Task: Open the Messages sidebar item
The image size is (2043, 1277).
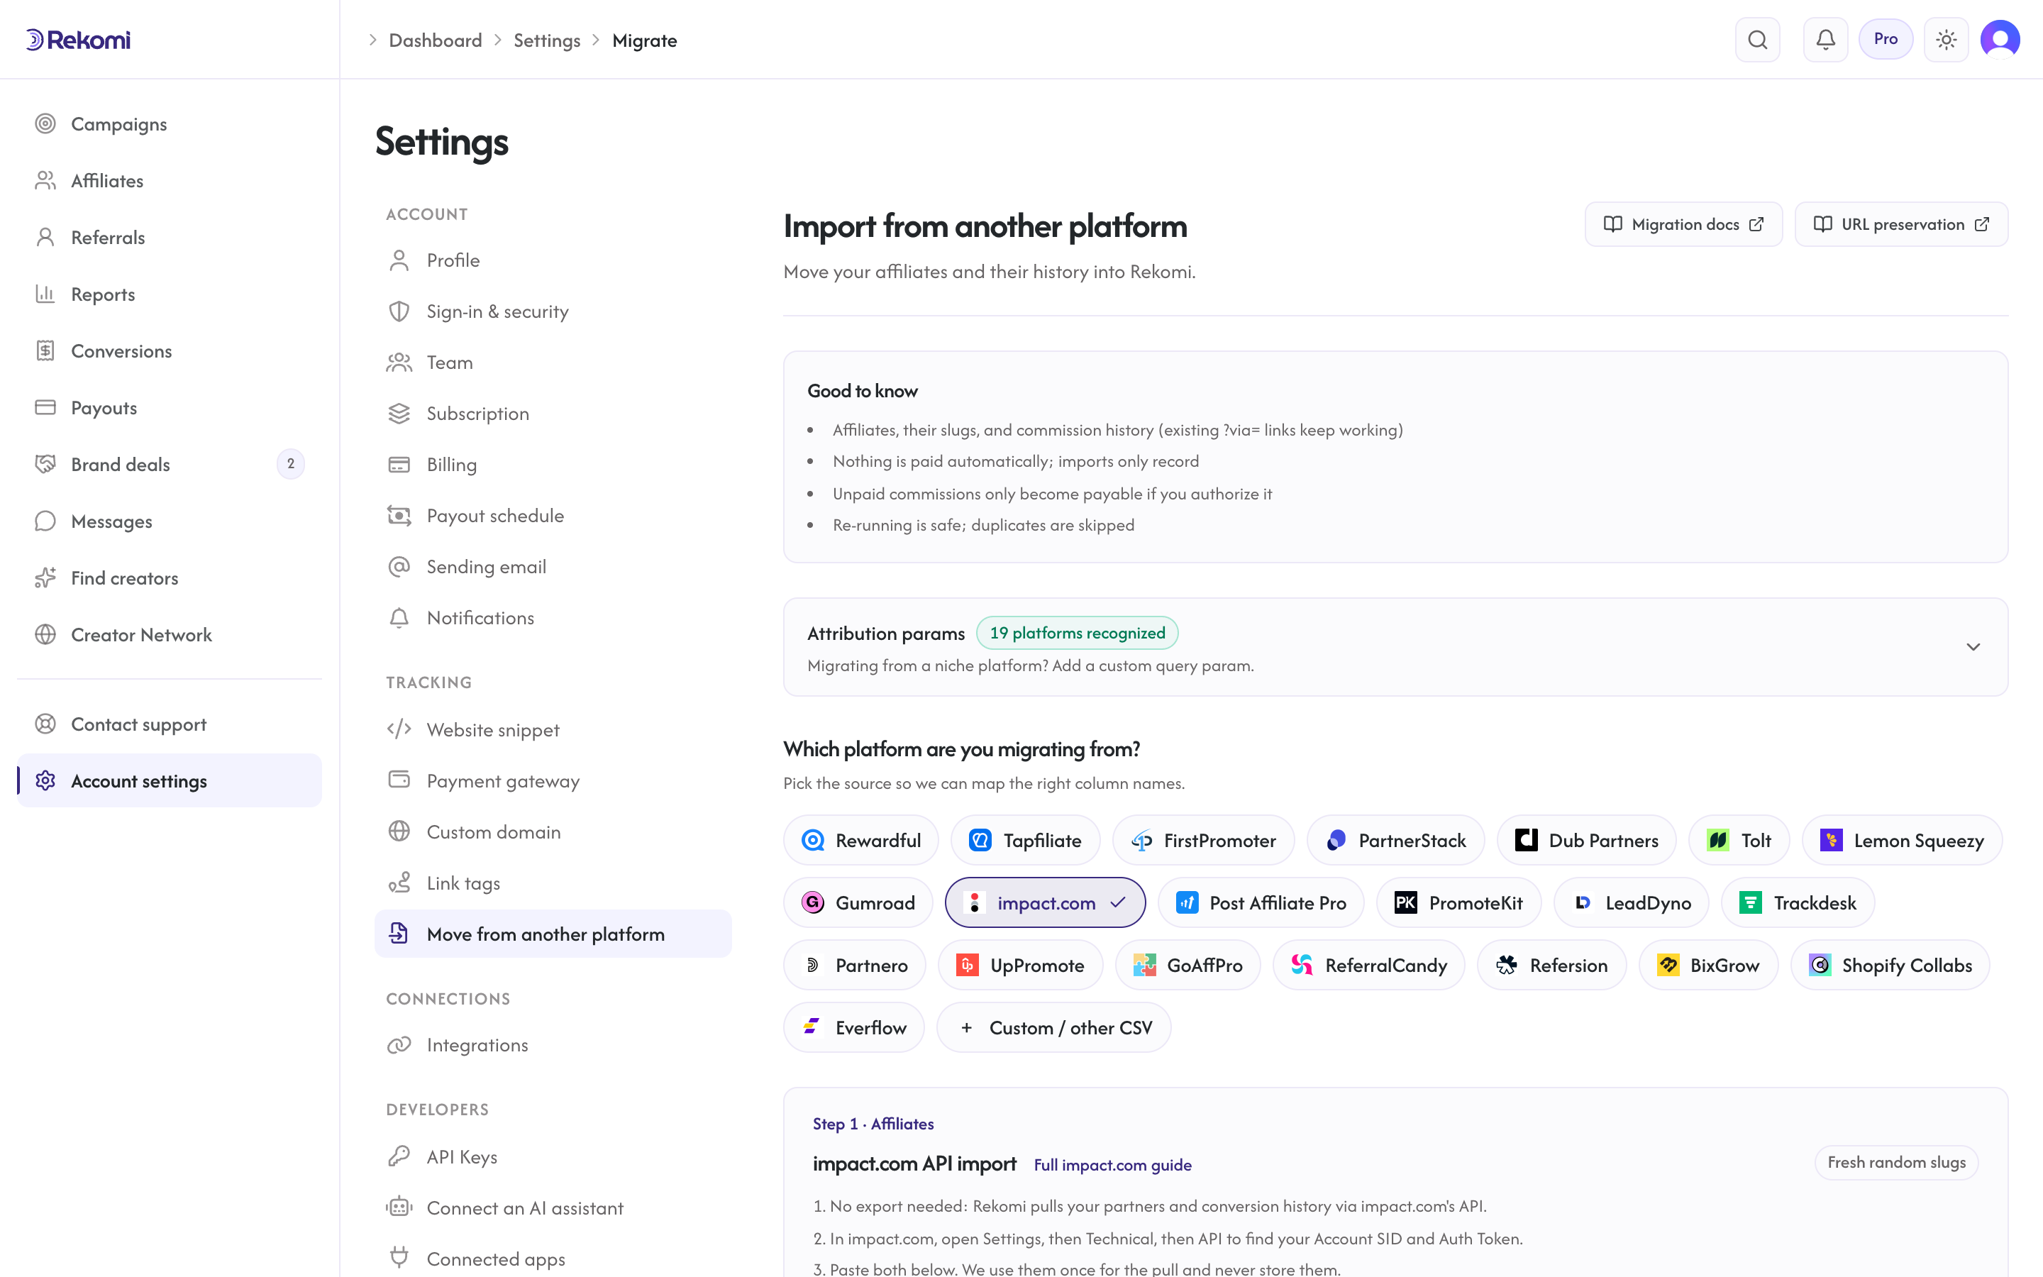Action: [x=169, y=521]
